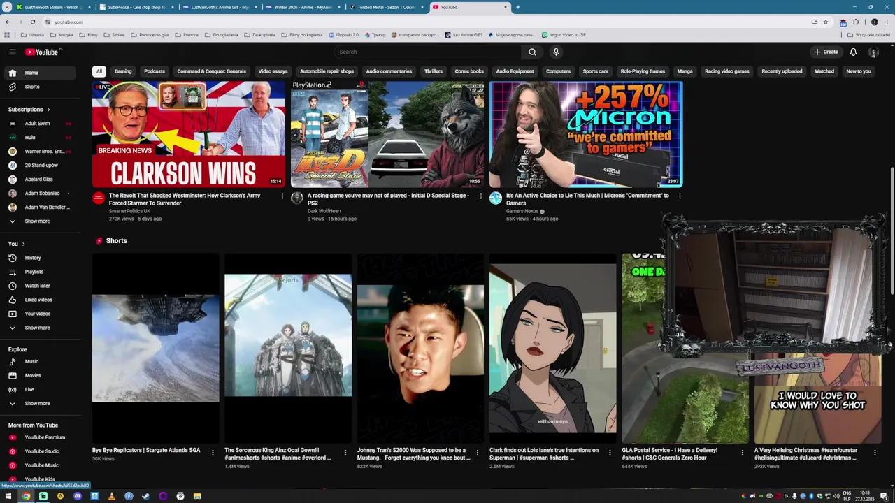Screen dimensions: 895x503
Task: Select Recently uploaded chip
Action: pos(782,71)
